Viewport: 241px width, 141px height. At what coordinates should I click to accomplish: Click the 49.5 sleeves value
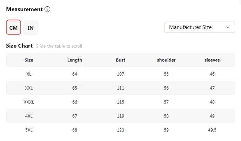tap(212, 130)
